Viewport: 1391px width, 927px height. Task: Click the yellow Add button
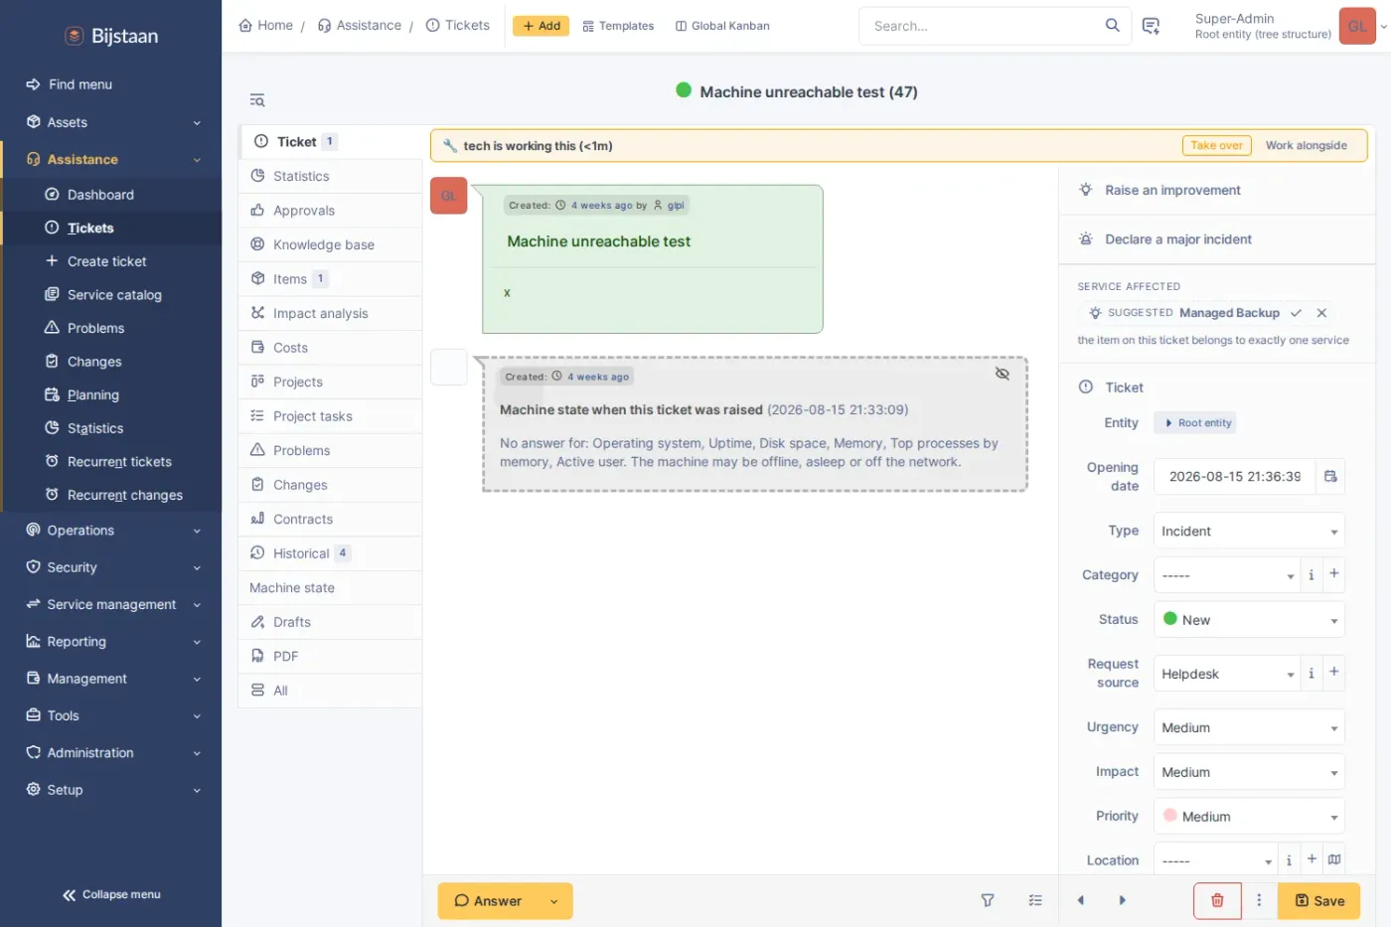(x=541, y=26)
